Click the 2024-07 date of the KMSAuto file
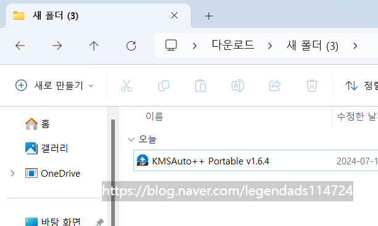 (357, 161)
